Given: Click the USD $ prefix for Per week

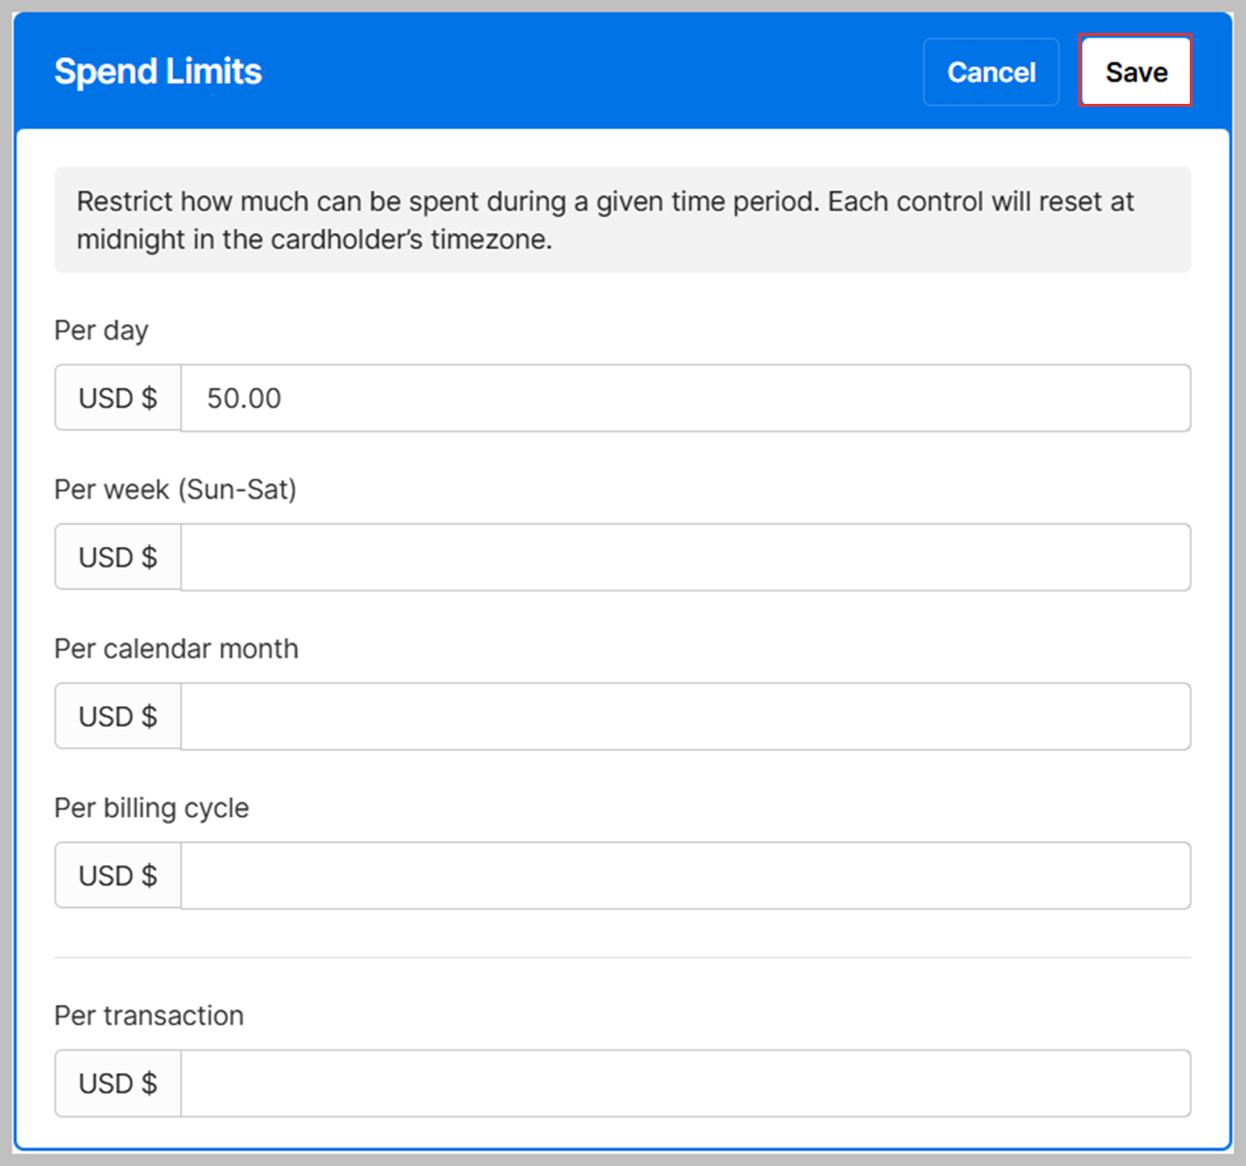Looking at the screenshot, I should coord(118,558).
